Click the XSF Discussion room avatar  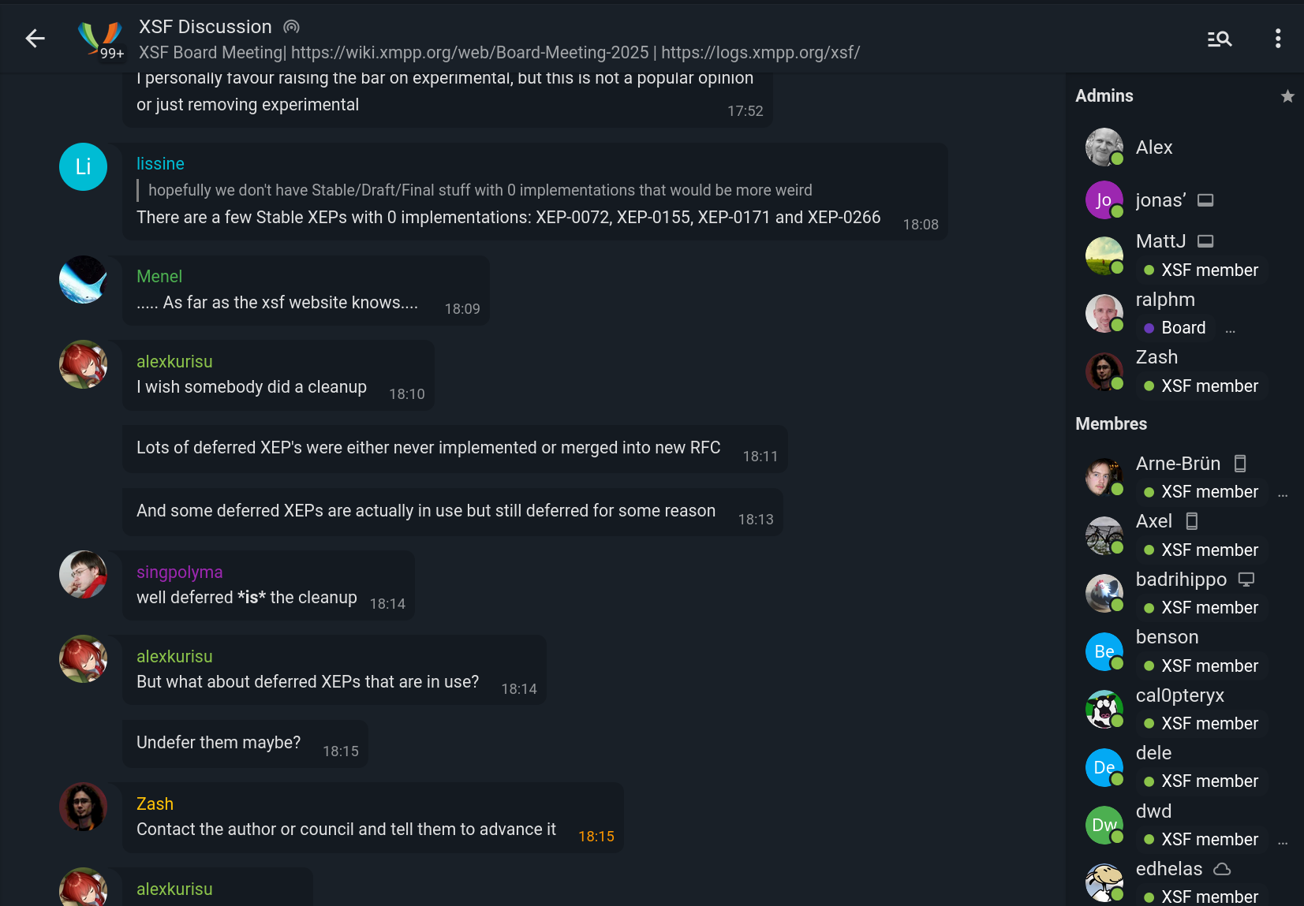coord(99,38)
